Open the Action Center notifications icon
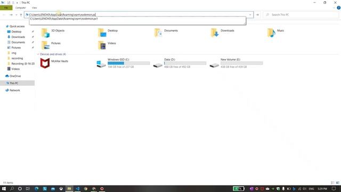The height and width of the screenshot is (192, 341). tap(334, 189)
